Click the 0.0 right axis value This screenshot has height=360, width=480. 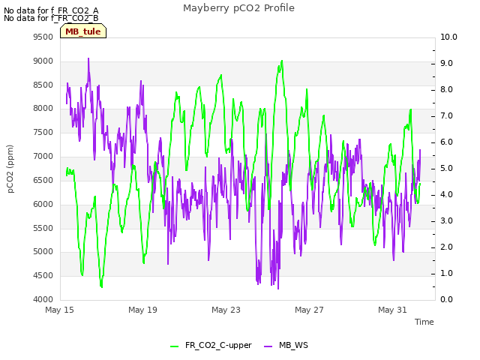pyautogui.click(x=446, y=299)
